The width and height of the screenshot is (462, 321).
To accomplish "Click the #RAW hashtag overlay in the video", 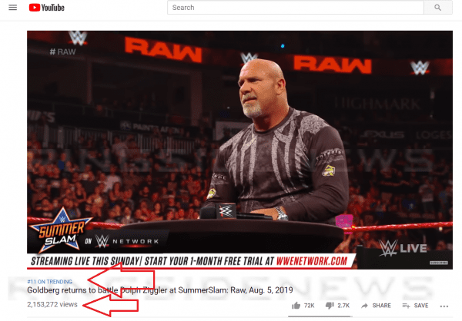I will (x=63, y=52).
